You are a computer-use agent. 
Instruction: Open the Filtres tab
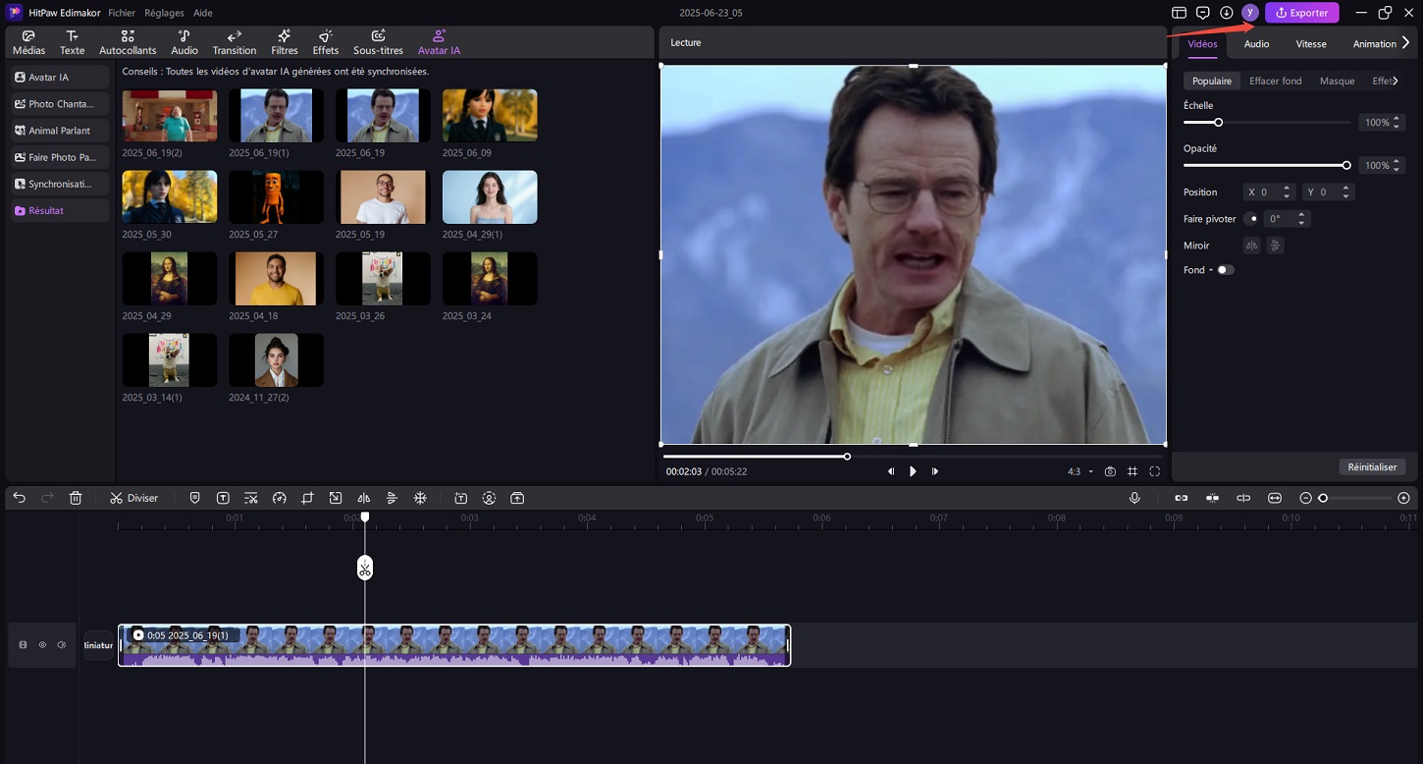tap(285, 42)
